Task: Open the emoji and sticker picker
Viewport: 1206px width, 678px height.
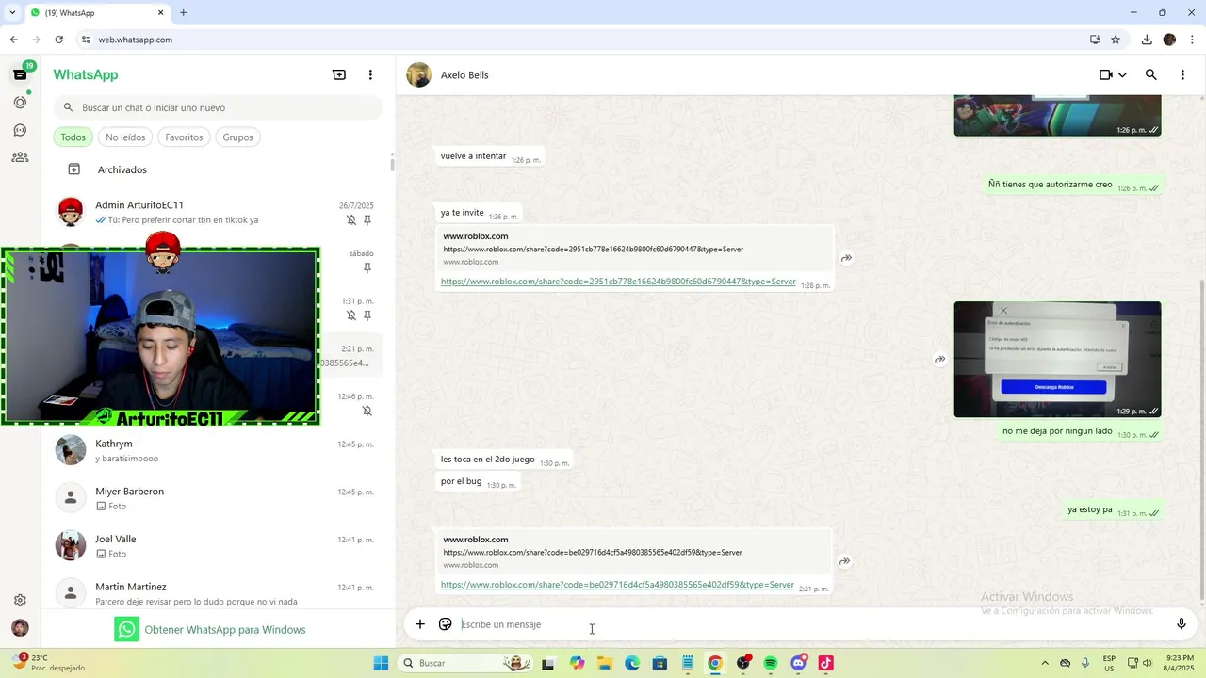Action: 446,624
